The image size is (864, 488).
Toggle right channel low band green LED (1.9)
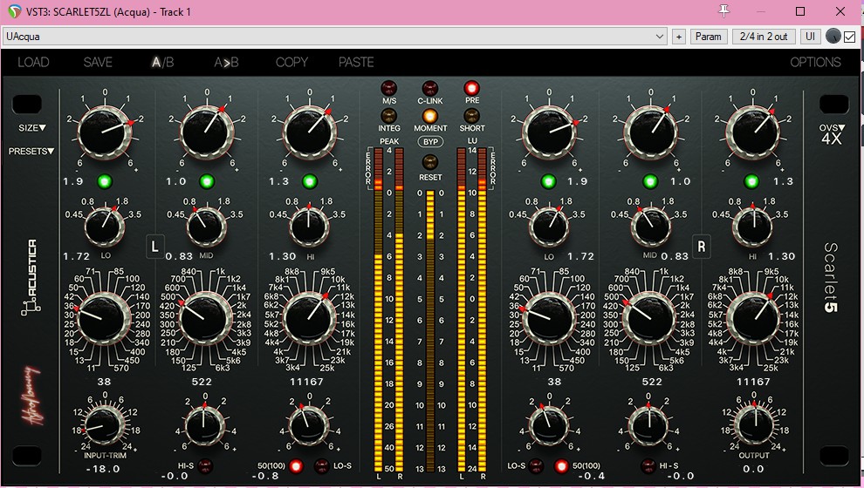pos(548,181)
